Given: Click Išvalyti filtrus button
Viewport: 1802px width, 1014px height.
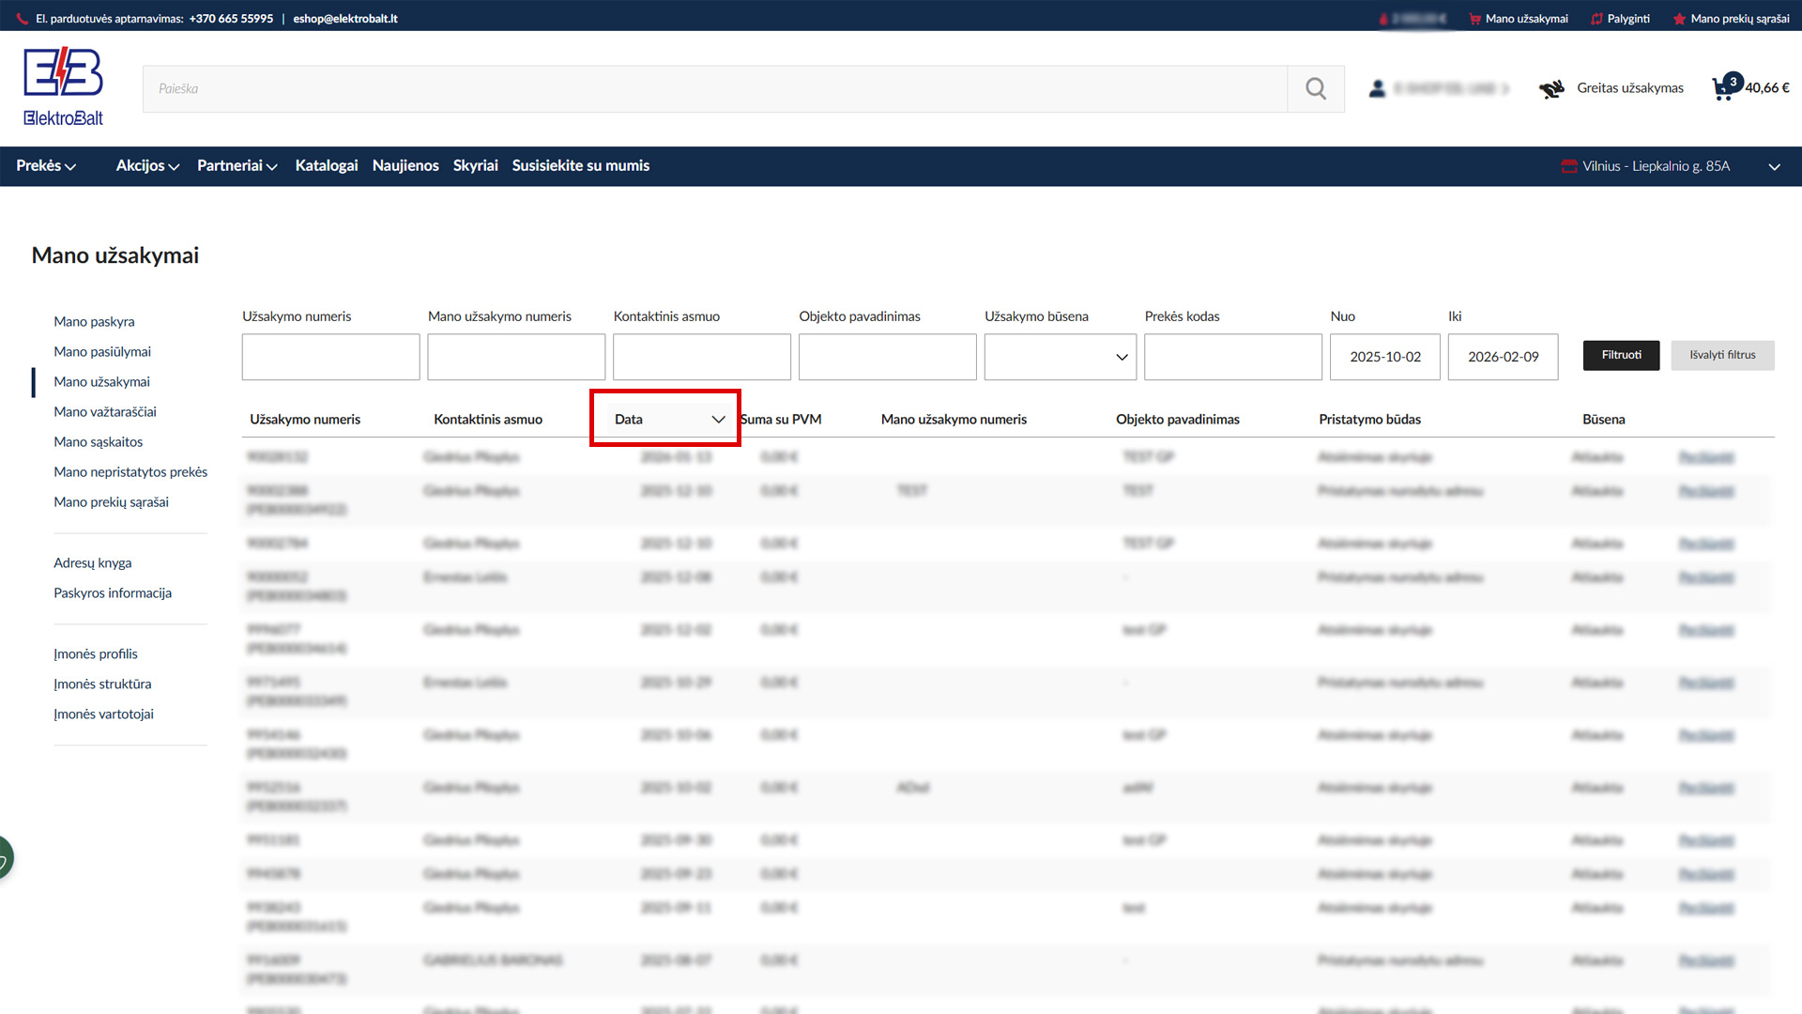Looking at the screenshot, I should (1721, 355).
